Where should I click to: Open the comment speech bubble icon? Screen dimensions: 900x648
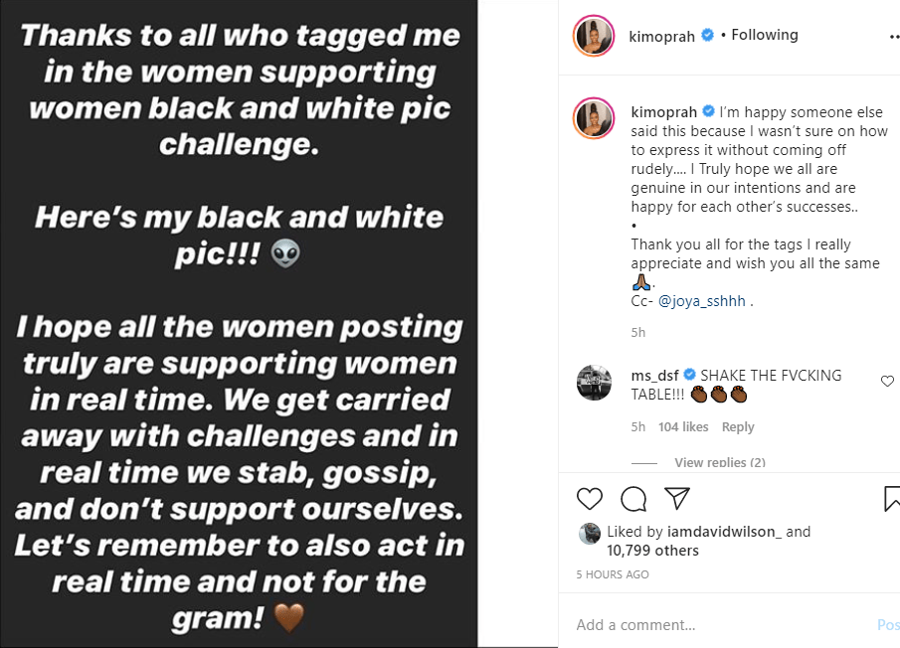(633, 498)
